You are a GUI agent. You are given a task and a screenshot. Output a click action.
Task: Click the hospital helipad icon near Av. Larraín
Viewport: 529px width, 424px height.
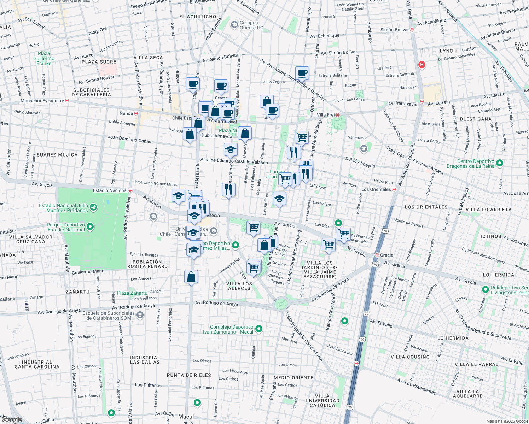tap(421, 65)
